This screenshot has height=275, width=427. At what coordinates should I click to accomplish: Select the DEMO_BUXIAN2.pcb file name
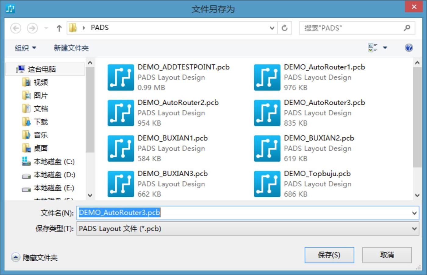pyautogui.click(x=319, y=138)
